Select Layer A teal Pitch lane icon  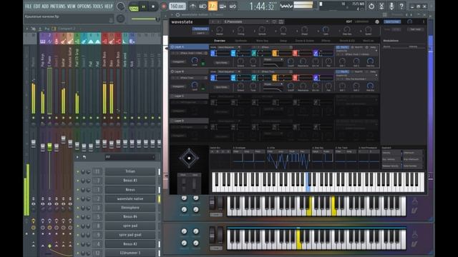click(254, 53)
